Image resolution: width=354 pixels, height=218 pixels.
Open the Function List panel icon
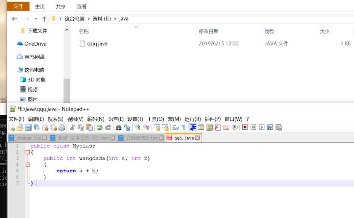tap(218, 128)
